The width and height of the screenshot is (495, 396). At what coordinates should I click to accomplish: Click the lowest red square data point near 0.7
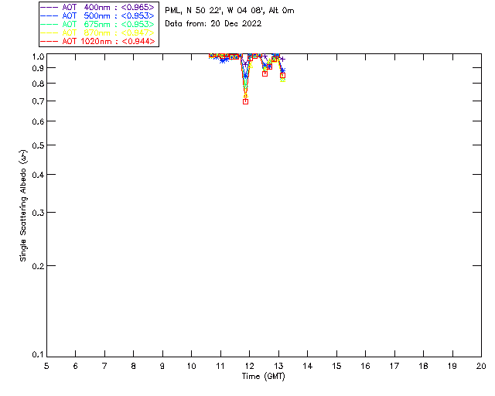click(246, 101)
